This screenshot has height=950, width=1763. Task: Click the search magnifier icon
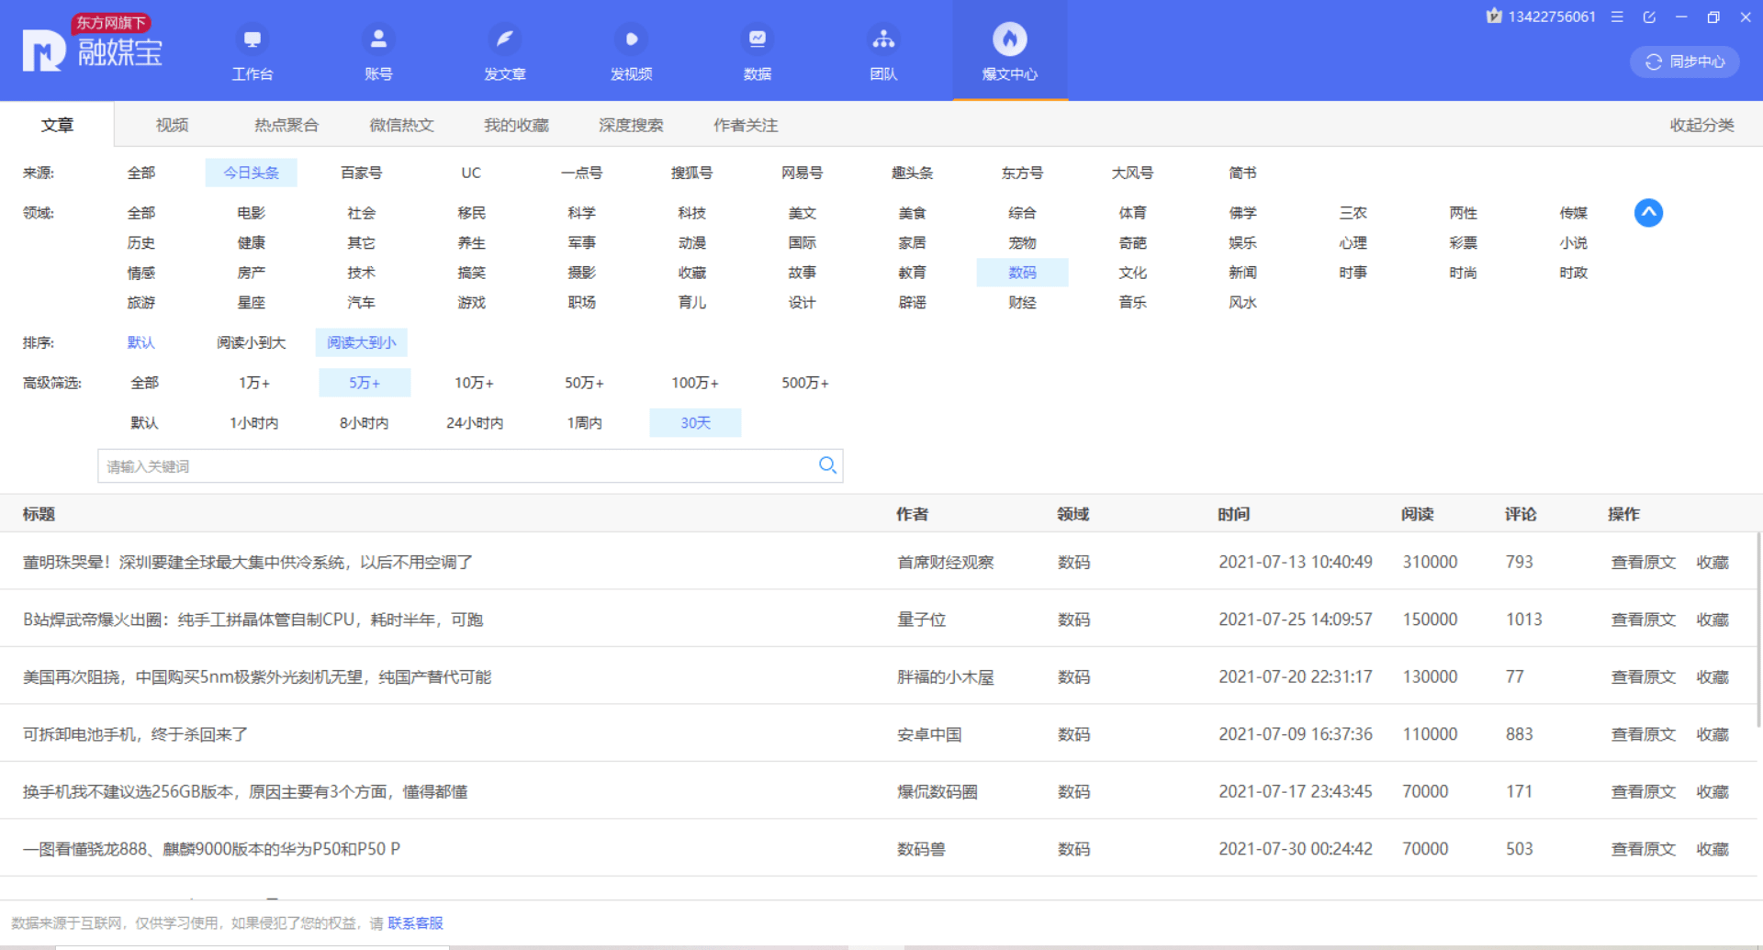coord(827,465)
